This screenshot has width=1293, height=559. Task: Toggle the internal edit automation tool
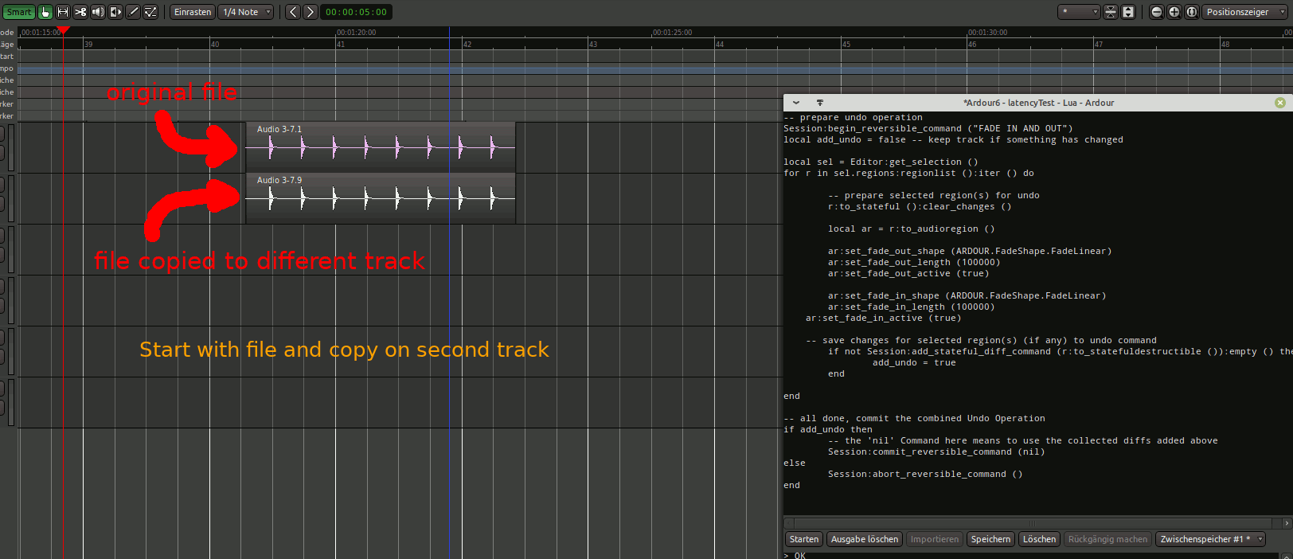pos(150,12)
